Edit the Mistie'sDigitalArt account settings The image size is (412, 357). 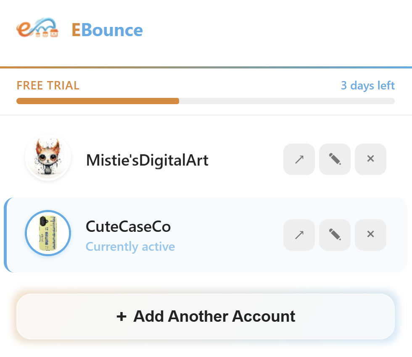click(x=335, y=159)
